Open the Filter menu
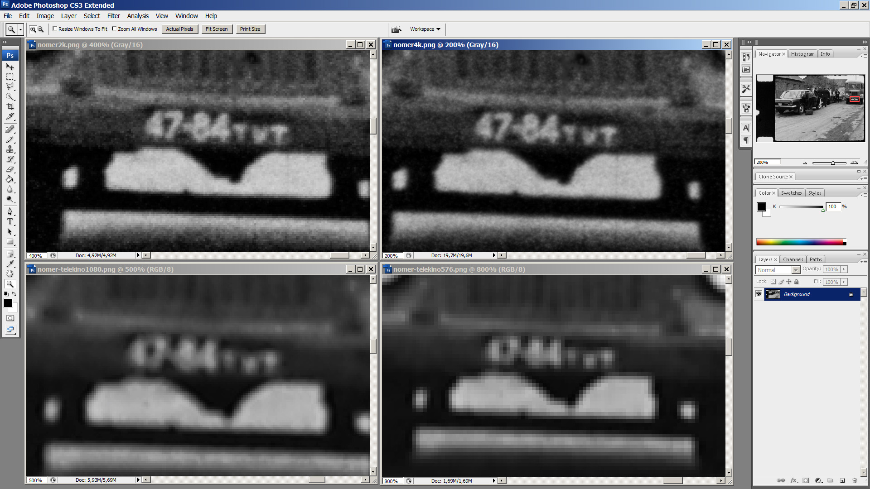Viewport: 870px width, 489px height. coord(113,16)
